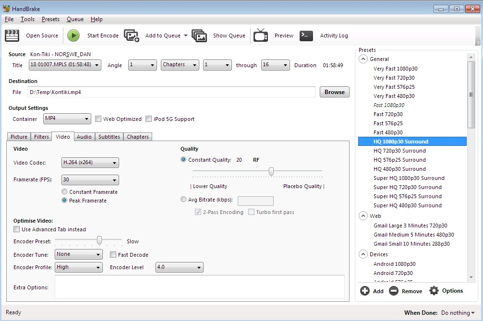Open the Presets menu
This screenshot has width=483, height=321.
[50, 19]
